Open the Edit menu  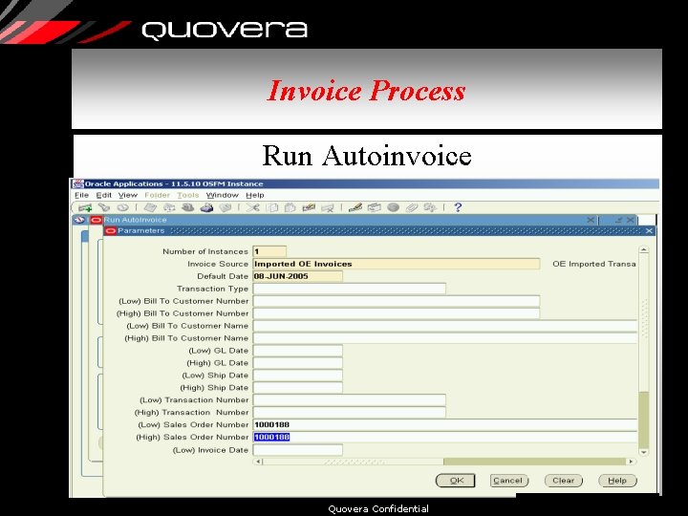[x=104, y=195]
